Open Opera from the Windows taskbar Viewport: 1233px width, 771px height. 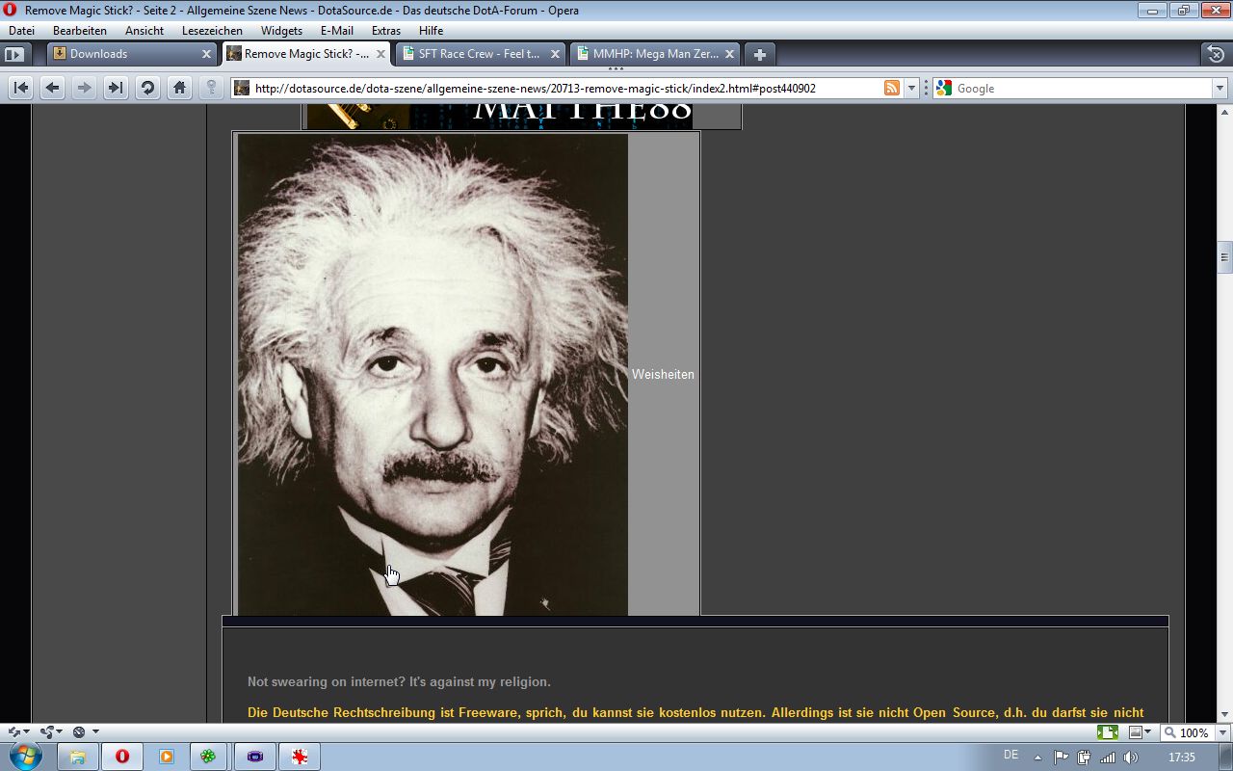pos(122,757)
